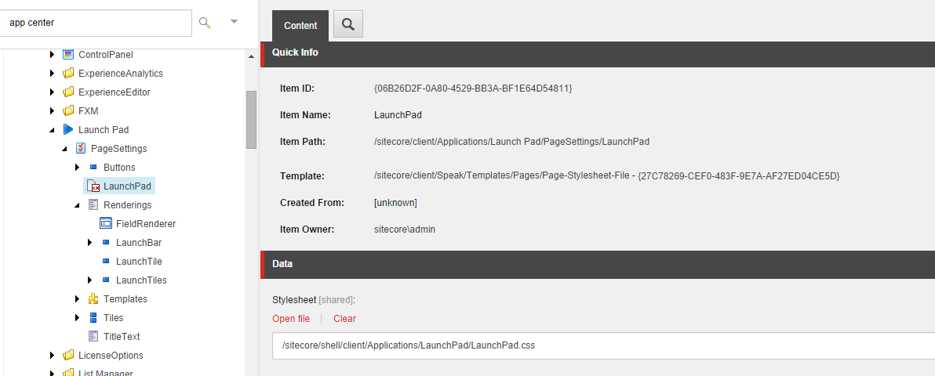Select the LaunchTile tree item
Image resolution: width=935 pixels, height=376 pixels.
[x=139, y=262]
